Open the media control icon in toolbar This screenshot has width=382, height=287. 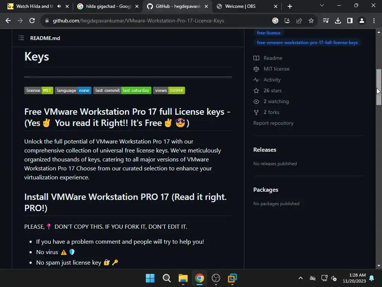click(326, 21)
